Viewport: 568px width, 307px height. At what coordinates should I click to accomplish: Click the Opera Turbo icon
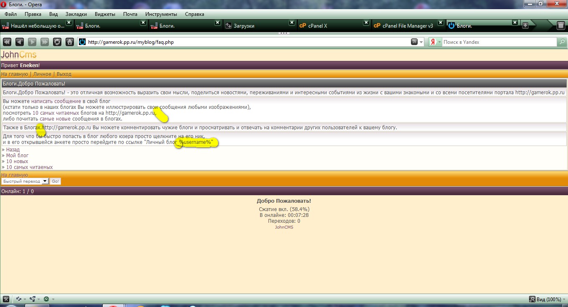click(x=46, y=299)
